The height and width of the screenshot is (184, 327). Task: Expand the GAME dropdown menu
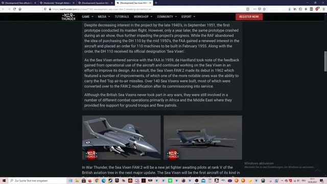pyautogui.click(x=87, y=17)
